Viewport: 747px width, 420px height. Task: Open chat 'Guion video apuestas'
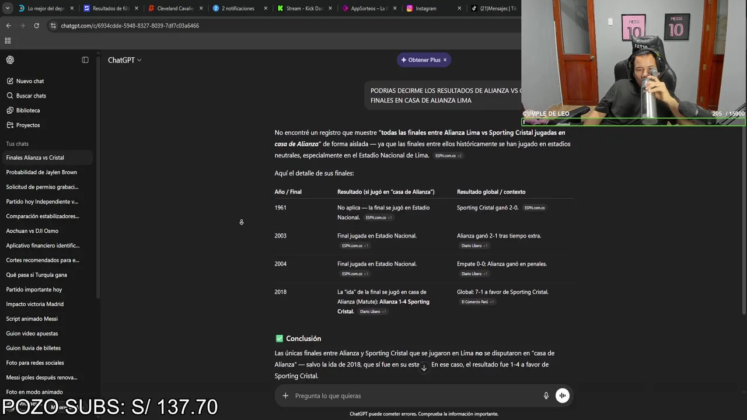click(x=47, y=334)
